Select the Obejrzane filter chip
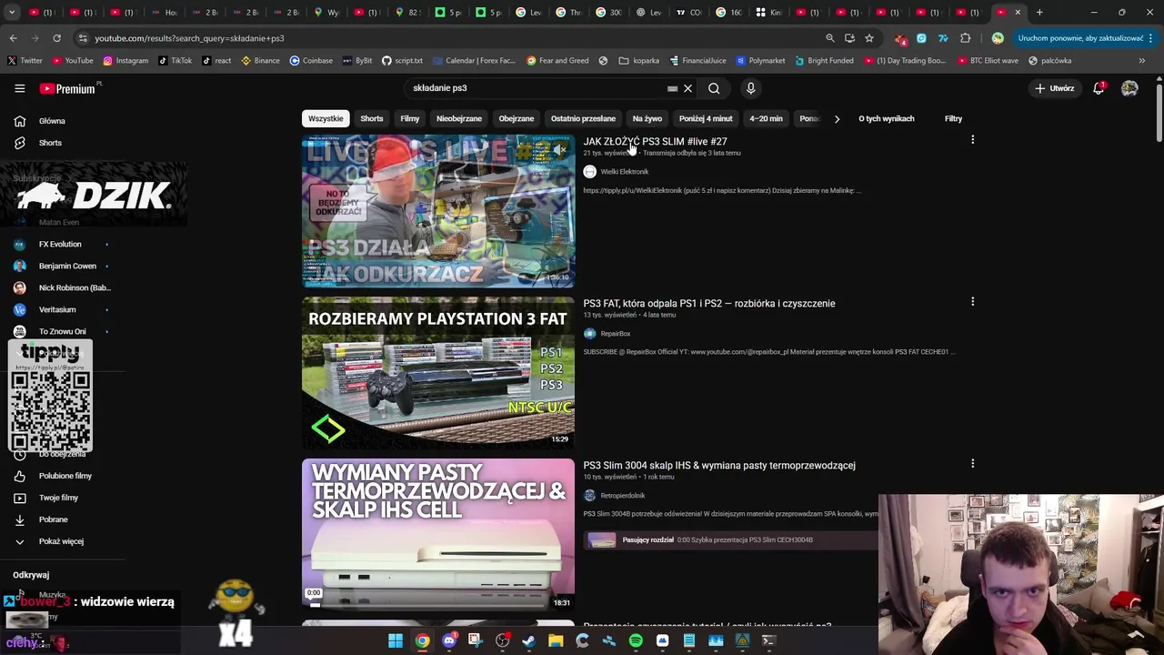This screenshot has width=1164, height=655. tap(517, 118)
